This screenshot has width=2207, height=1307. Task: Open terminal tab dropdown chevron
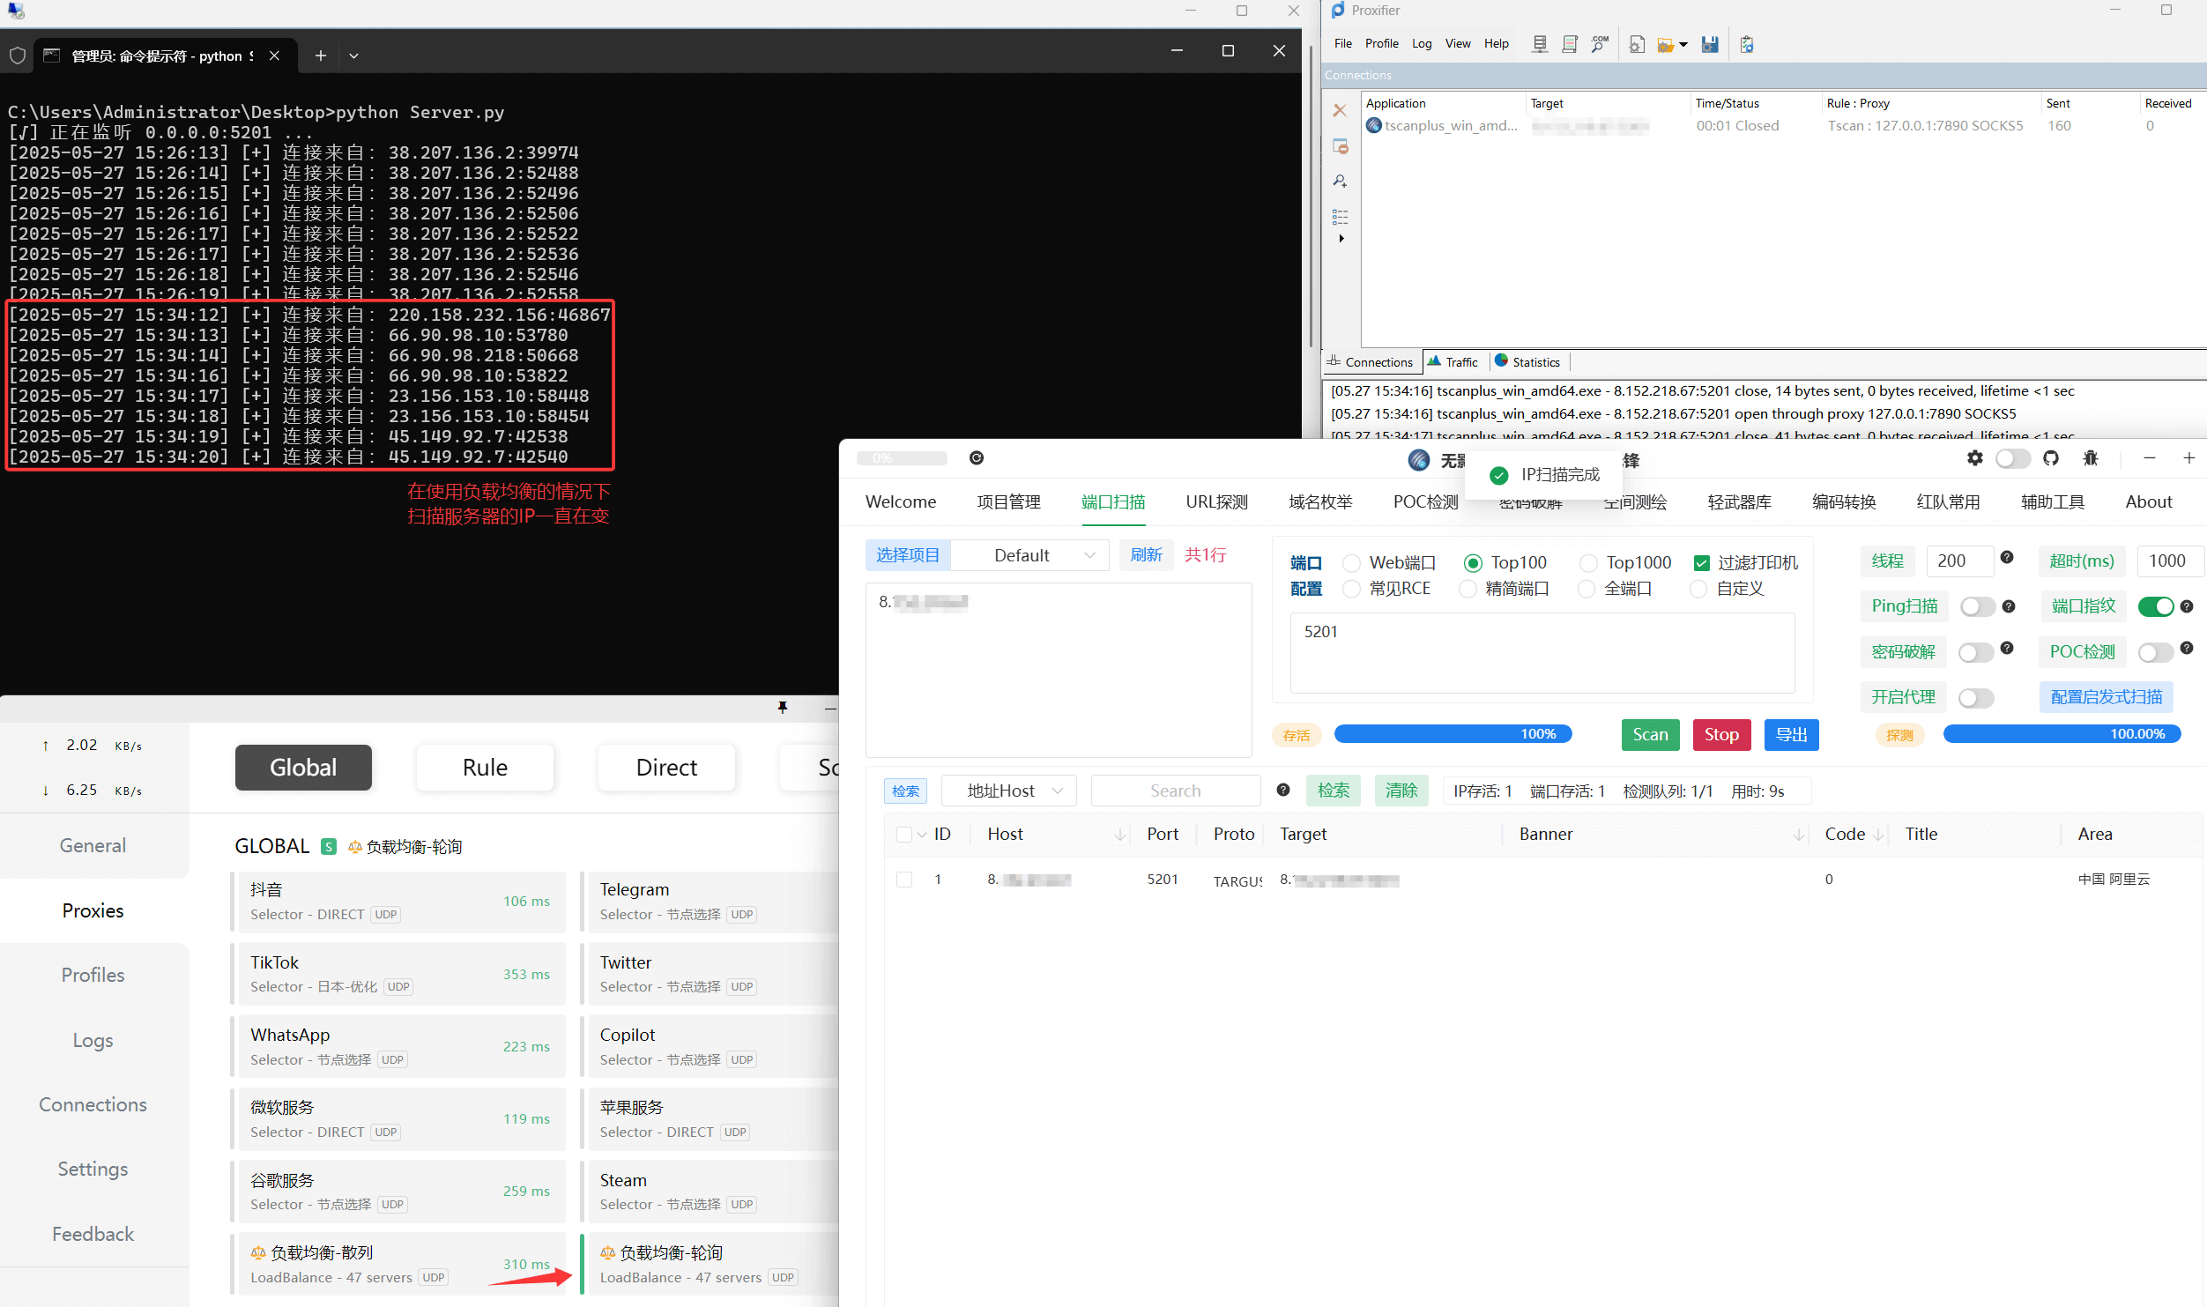tap(353, 56)
